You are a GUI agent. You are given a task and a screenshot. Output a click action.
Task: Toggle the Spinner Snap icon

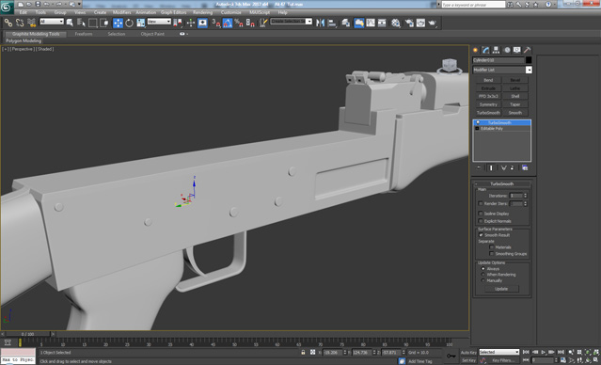pos(250,23)
